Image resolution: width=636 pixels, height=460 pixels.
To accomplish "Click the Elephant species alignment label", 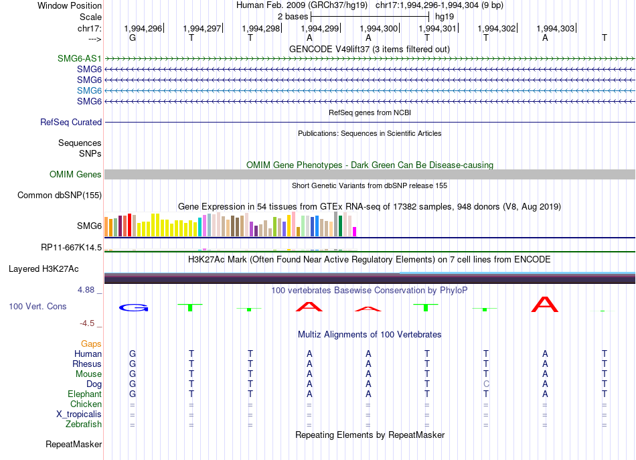I will point(85,394).
